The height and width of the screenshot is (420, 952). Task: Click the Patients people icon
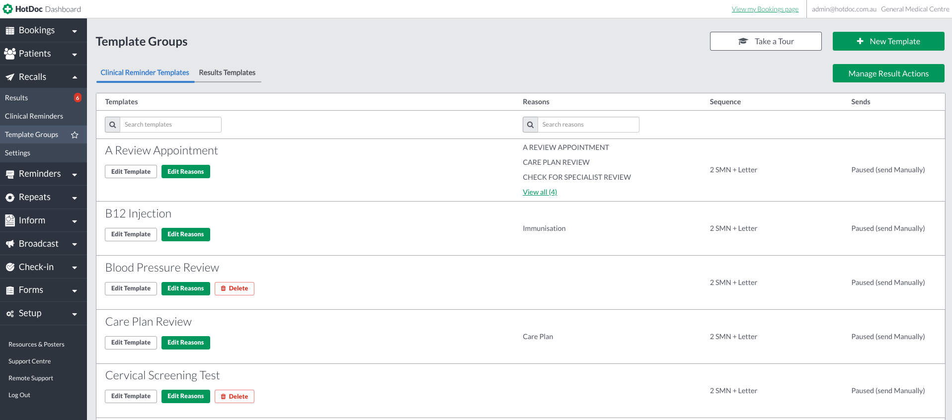(x=10, y=54)
